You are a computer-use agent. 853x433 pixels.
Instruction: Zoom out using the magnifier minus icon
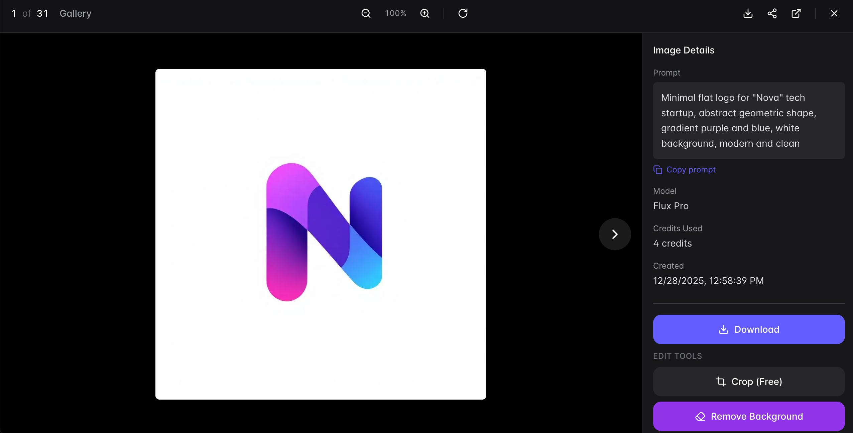pyautogui.click(x=366, y=13)
